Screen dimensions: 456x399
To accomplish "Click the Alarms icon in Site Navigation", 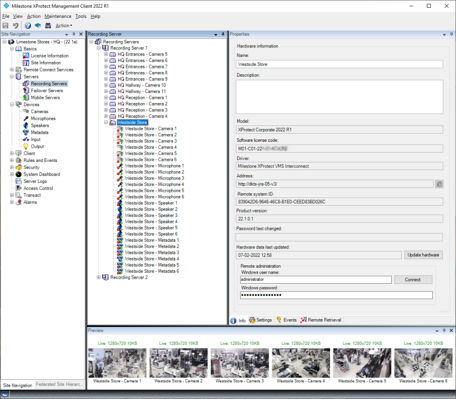I will 19,202.
